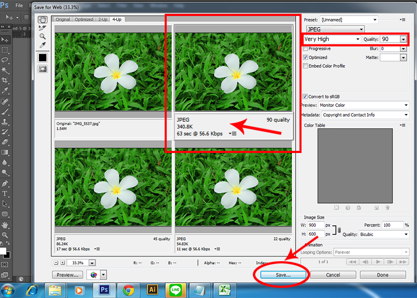This screenshot has width=417, height=298.
Task: Select the Hand tool in dialog
Action: (42, 19)
